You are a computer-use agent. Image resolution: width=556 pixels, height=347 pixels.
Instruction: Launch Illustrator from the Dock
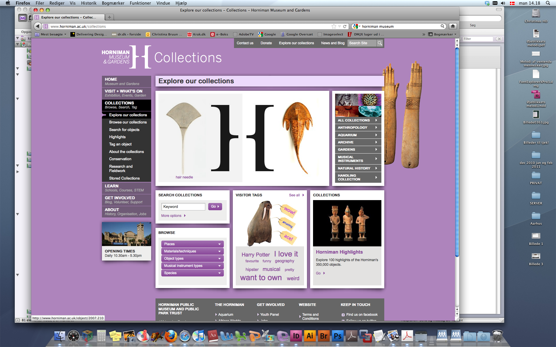[310, 336]
